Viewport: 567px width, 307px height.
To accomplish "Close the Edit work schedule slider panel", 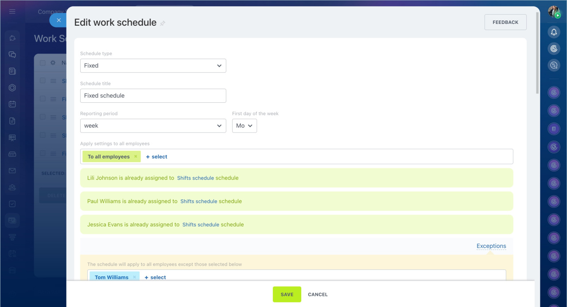I will click(58, 20).
